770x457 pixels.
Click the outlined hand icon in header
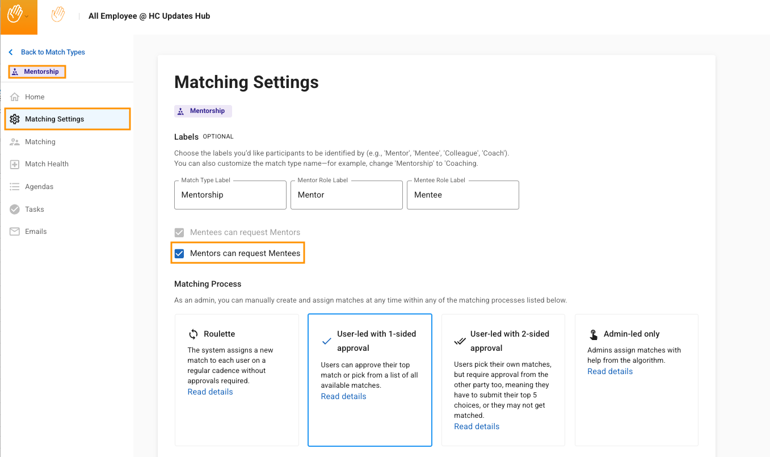[x=58, y=15]
